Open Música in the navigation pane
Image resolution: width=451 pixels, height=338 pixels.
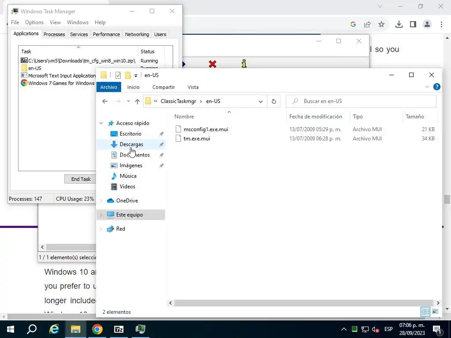(x=128, y=176)
